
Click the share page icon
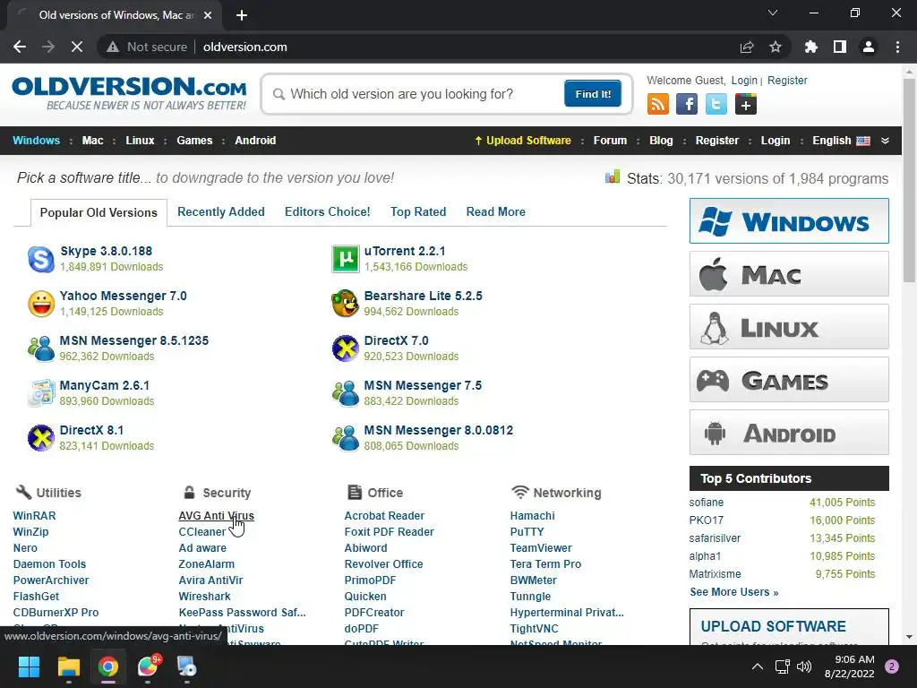pyautogui.click(x=747, y=47)
